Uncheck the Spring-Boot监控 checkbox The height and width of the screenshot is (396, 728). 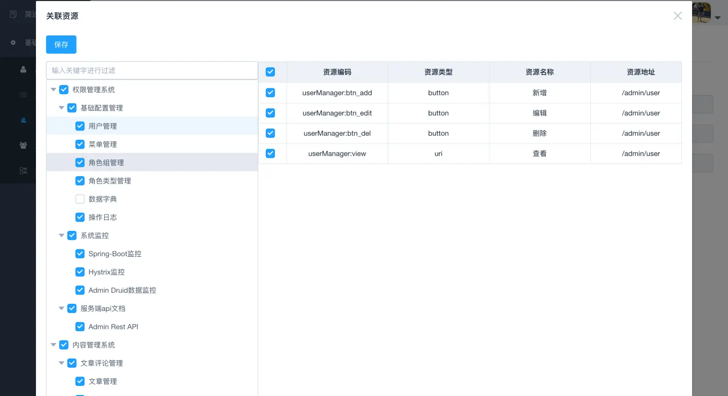pyautogui.click(x=80, y=254)
